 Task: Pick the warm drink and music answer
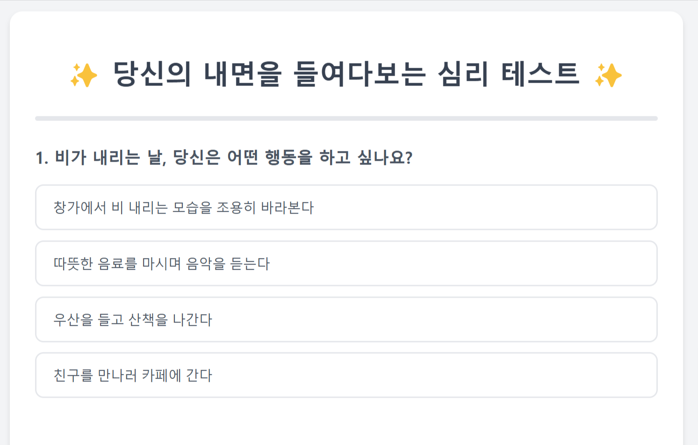pyautogui.click(x=162, y=264)
